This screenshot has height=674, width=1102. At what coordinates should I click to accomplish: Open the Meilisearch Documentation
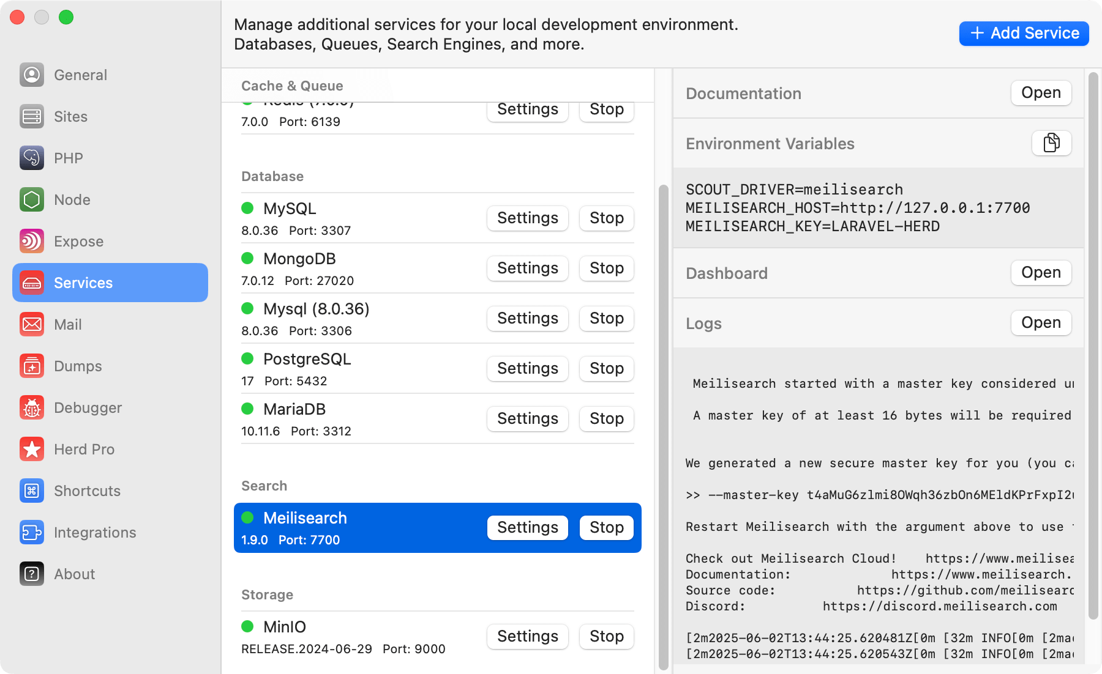(1040, 93)
